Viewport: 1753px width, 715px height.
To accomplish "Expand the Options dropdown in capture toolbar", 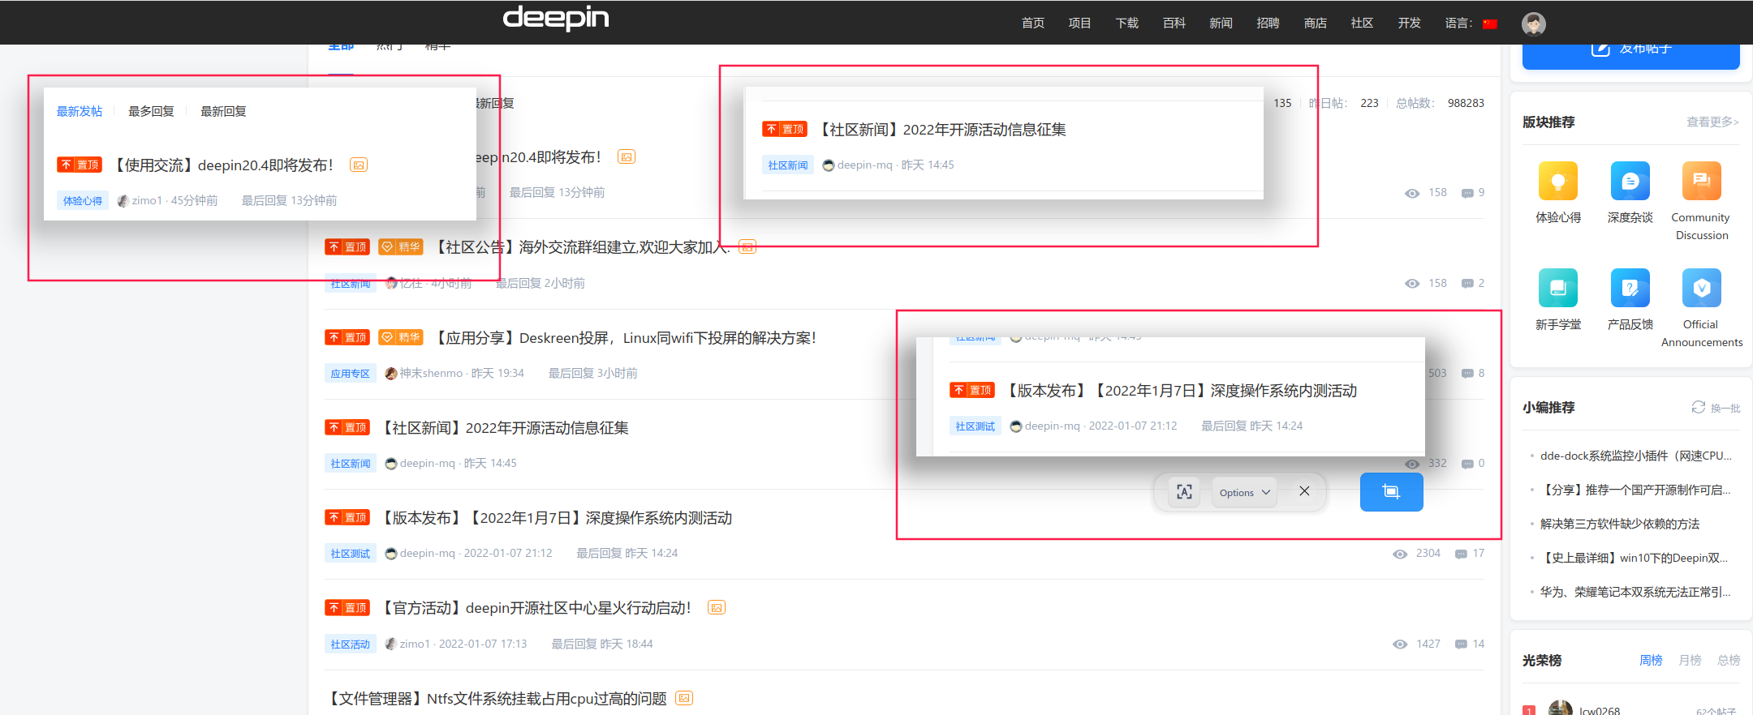I will tap(1244, 492).
